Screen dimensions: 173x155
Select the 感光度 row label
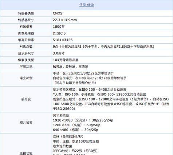(x=26, y=99)
